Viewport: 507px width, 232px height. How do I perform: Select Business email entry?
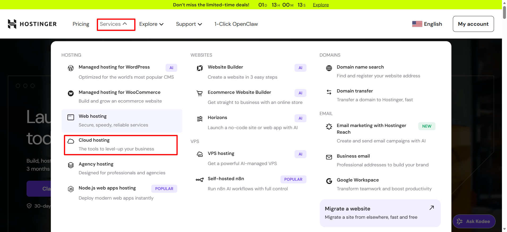point(380,160)
